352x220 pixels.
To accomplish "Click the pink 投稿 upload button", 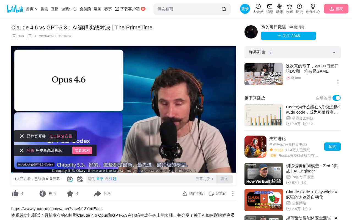I will 336,9.
